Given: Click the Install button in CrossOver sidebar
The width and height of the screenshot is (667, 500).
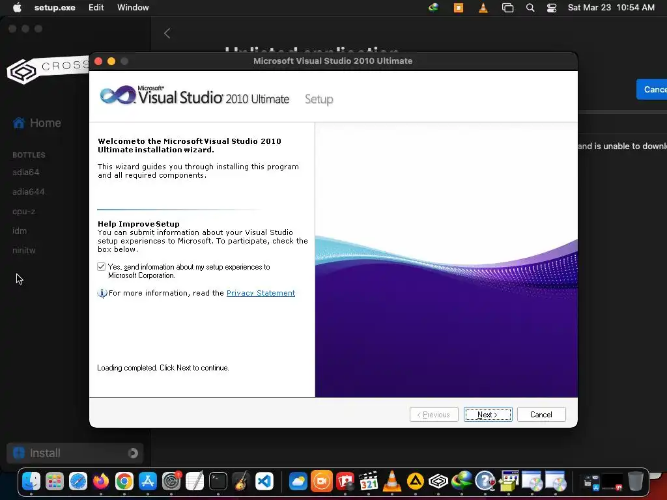Looking at the screenshot, I should (75, 453).
